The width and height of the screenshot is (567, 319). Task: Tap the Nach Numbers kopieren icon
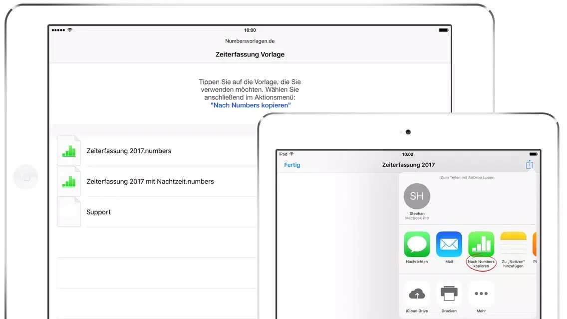[481, 244]
